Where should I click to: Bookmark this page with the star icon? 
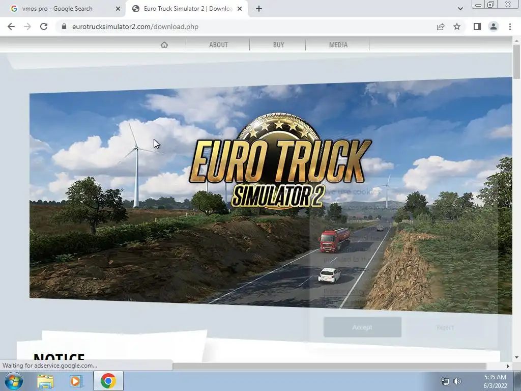pyautogui.click(x=457, y=26)
